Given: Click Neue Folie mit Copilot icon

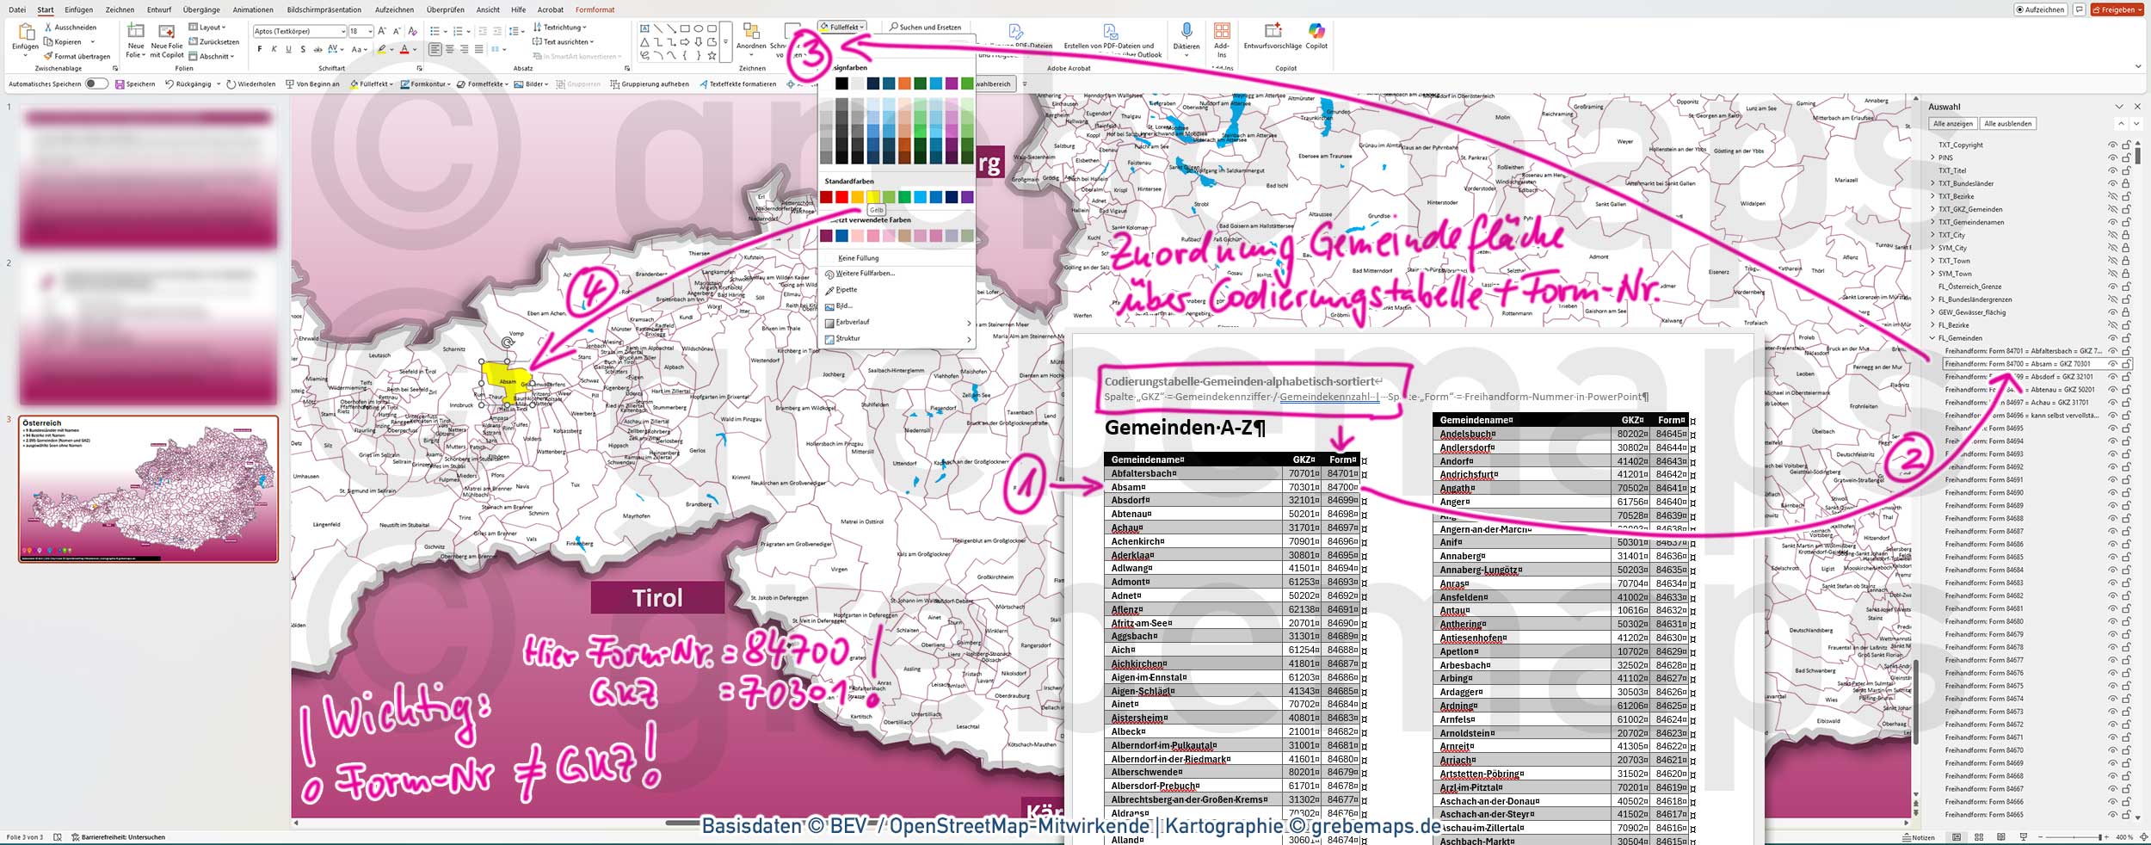Looking at the screenshot, I should [167, 32].
